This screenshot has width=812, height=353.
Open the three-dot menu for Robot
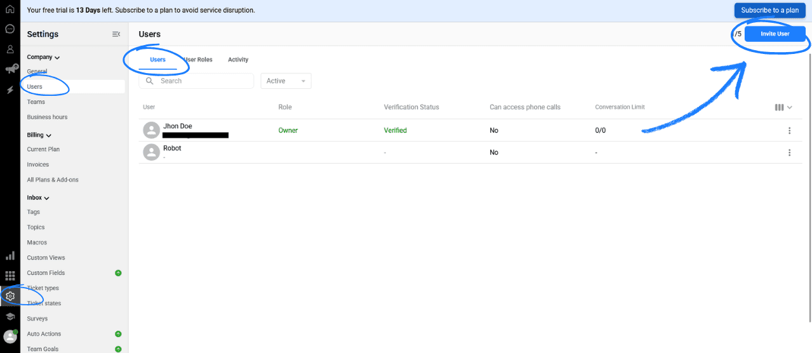(789, 152)
